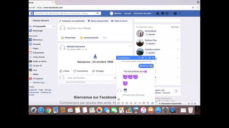The image size is (229, 128).
Task: Select Composer une publication tab
Action: point(72,21)
